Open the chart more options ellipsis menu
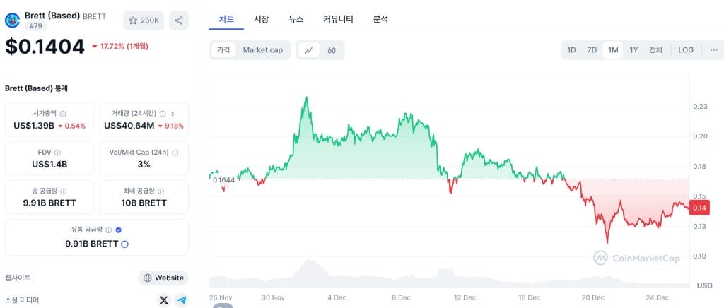Screen dimensions: 724x308 tap(714, 50)
